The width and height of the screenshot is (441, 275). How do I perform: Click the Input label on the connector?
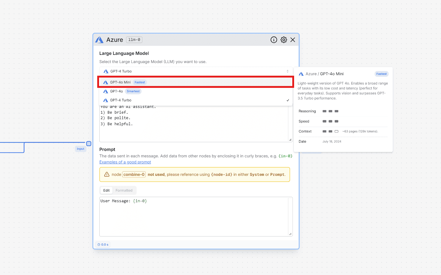point(81,149)
